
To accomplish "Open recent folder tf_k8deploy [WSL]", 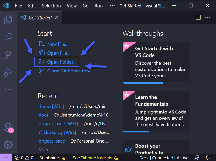I will click(x=57, y=132).
